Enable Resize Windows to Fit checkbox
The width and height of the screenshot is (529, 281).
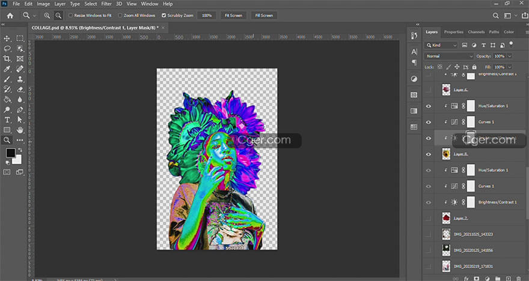click(70, 16)
